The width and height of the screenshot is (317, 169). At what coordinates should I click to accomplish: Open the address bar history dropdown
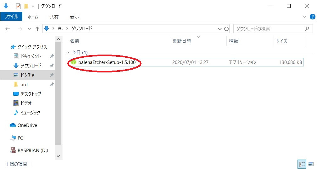point(220,29)
